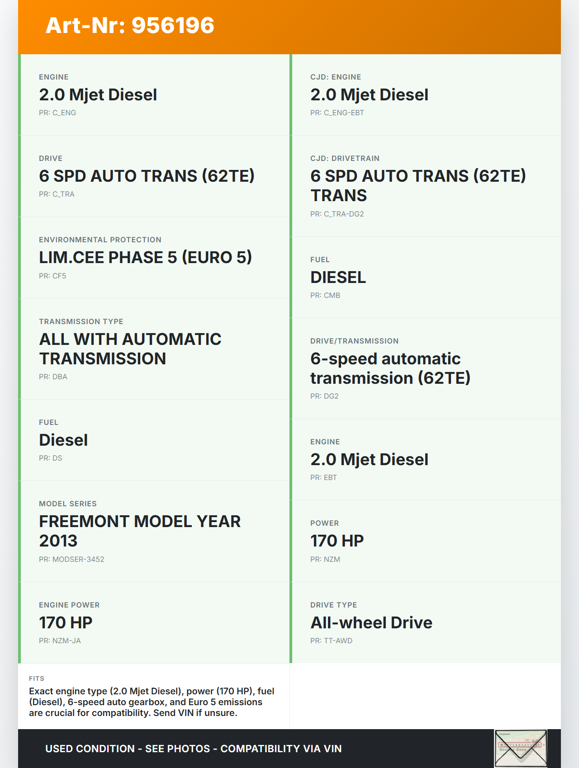Click the Art-Nr: 956196 header title

pos(130,25)
